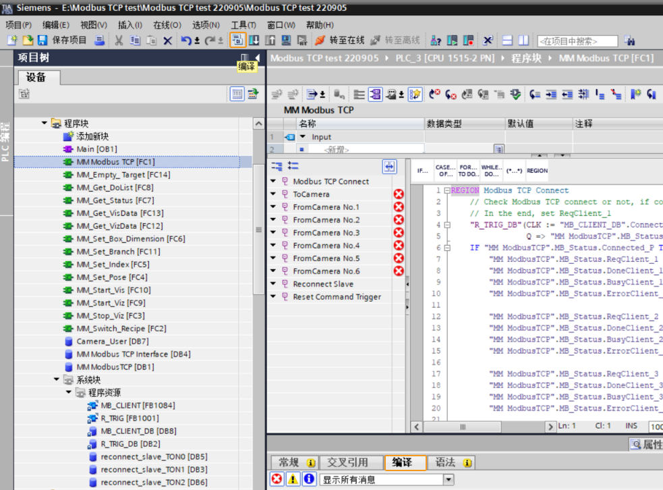Viewport: 663px width, 490px height.
Task: Insert a comment (*...*) snippet
Action: click(514, 170)
